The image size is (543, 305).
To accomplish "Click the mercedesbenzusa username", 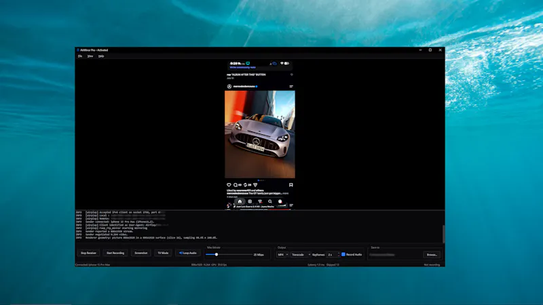I will pos(244,87).
